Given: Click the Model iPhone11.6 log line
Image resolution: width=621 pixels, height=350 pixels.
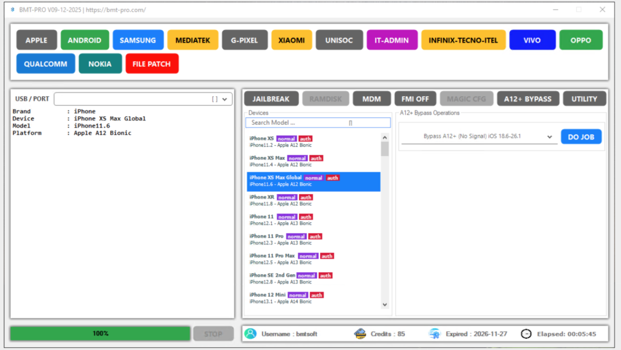Looking at the screenshot, I should pyautogui.click(x=61, y=126).
